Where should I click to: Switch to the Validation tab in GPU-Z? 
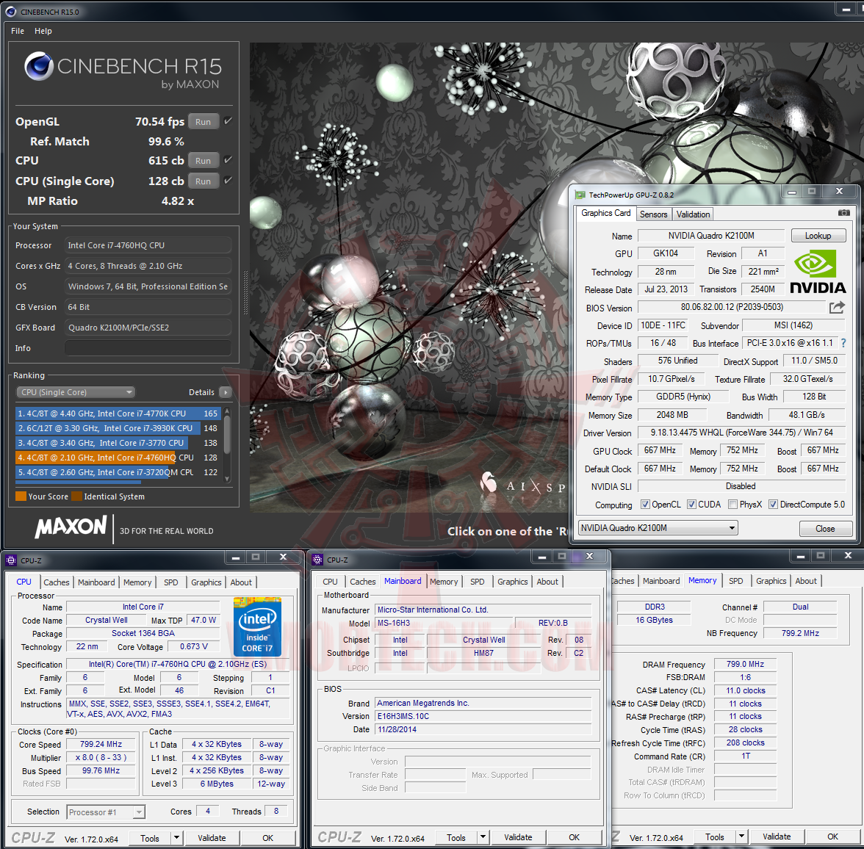pyautogui.click(x=694, y=214)
